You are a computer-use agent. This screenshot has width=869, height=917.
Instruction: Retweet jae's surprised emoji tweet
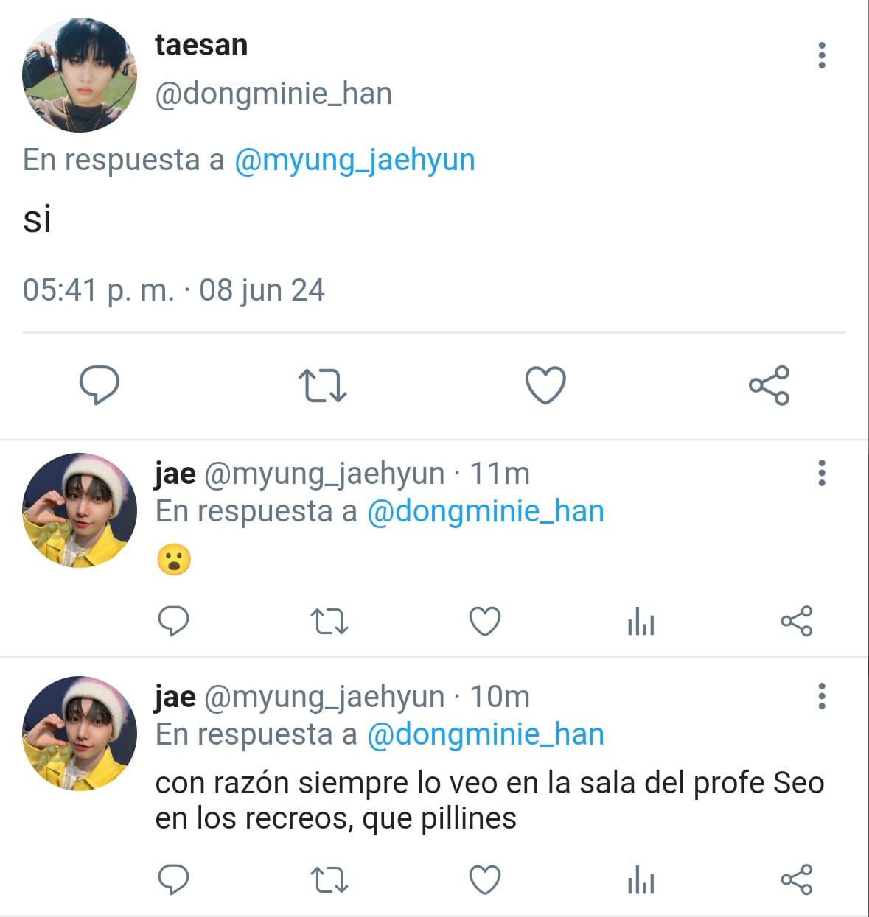tap(329, 622)
